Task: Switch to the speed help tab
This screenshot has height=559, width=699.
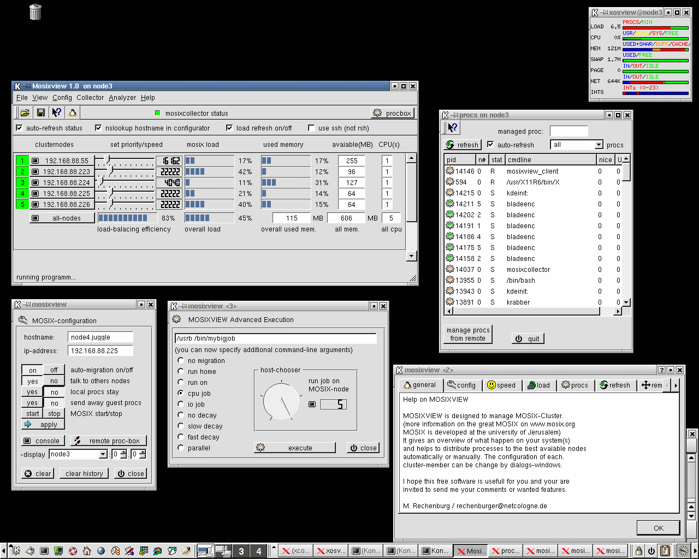Action: [501, 385]
